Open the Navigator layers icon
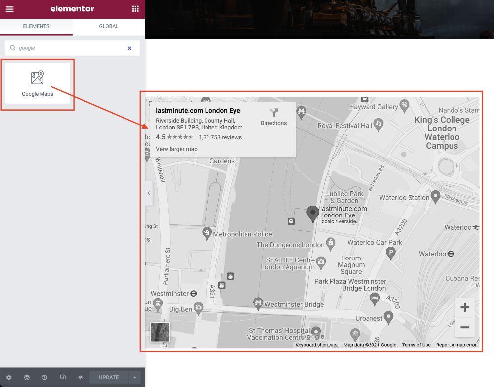 click(x=27, y=377)
